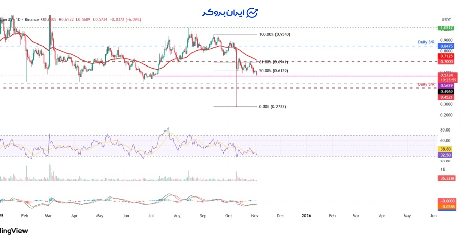Viewport: 460px width, 241px height.
Task: Click the red 36.32M volume tag
Action: (445, 178)
